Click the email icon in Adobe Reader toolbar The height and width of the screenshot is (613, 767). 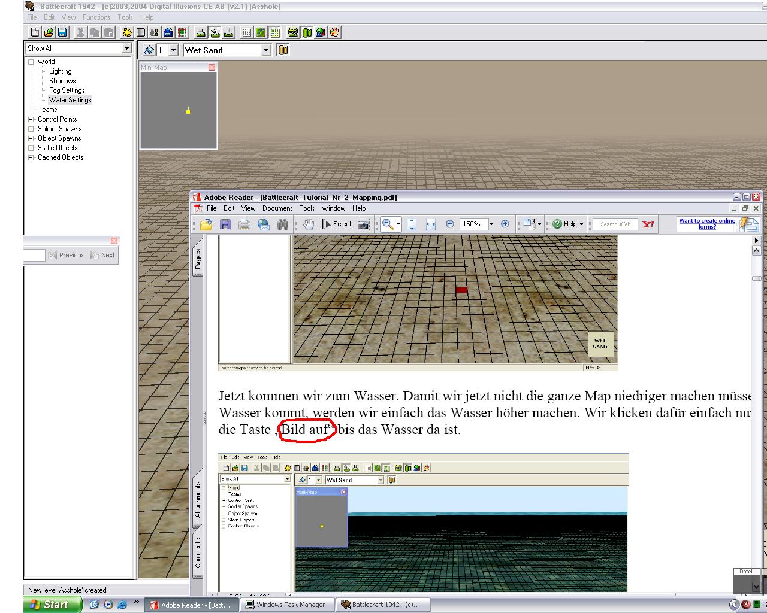(264, 224)
